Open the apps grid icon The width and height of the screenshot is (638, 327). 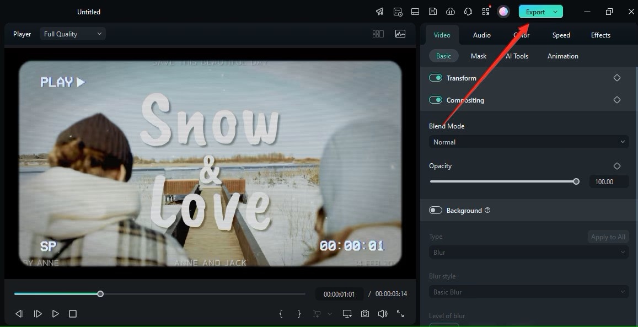pyautogui.click(x=486, y=12)
